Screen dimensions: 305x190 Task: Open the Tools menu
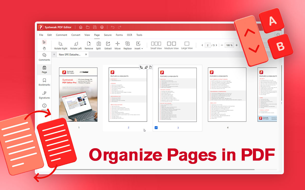point(139,35)
